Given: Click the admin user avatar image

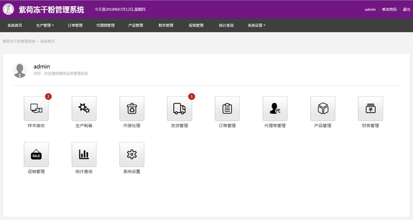Looking at the screenshot, I should click(20, 70).
